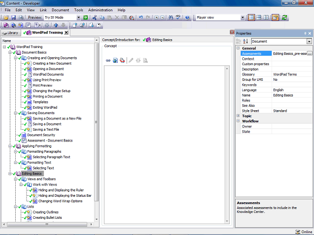Refresh using the green arrows icon

click(x=285, y=18)
